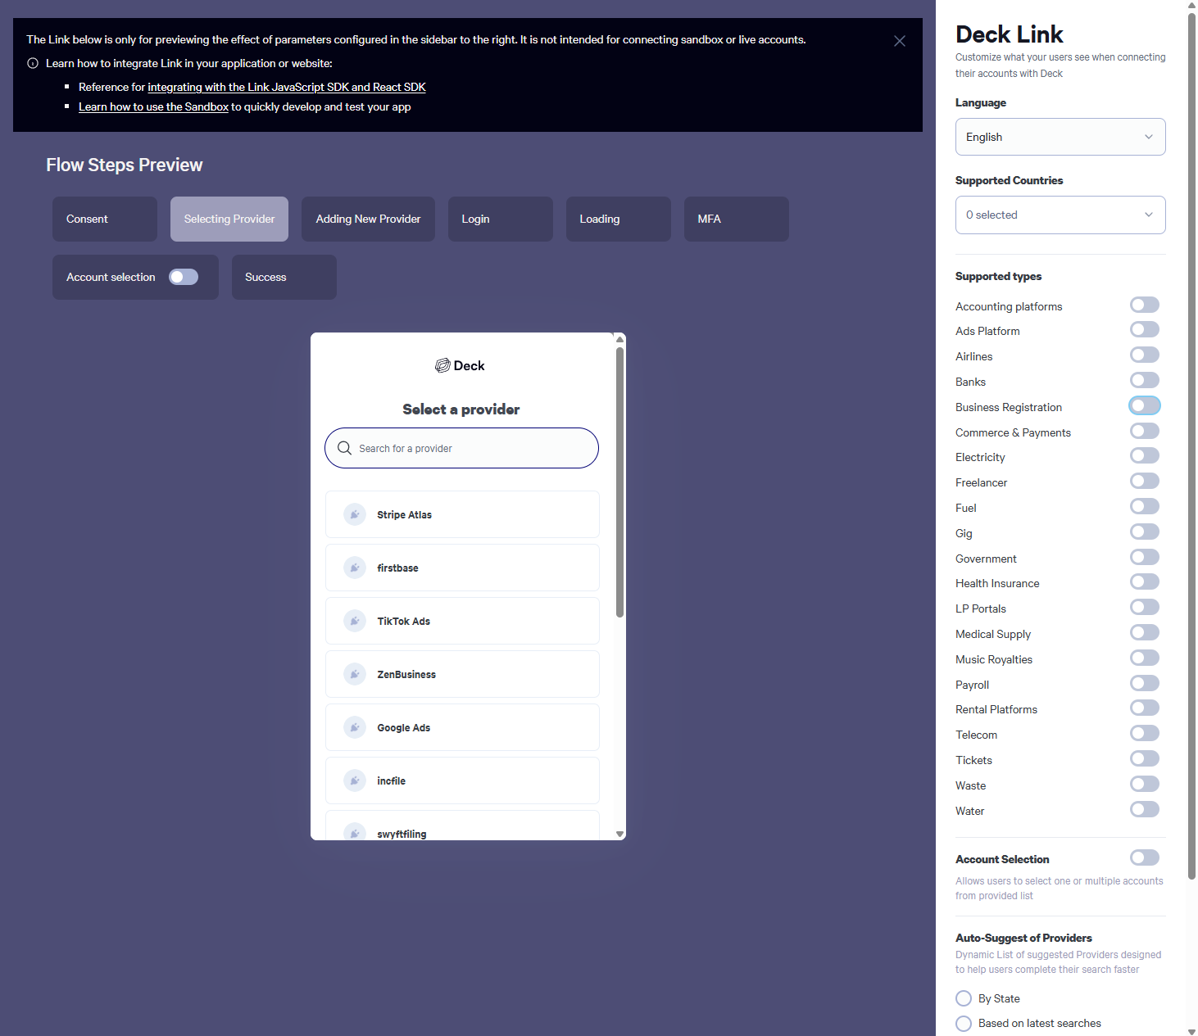Open Learn how to use the Sandbox link
The image size is (1198, 1036).
click(x=153, y=106)
